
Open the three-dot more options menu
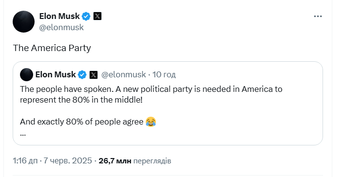click(x=318, y=17)
